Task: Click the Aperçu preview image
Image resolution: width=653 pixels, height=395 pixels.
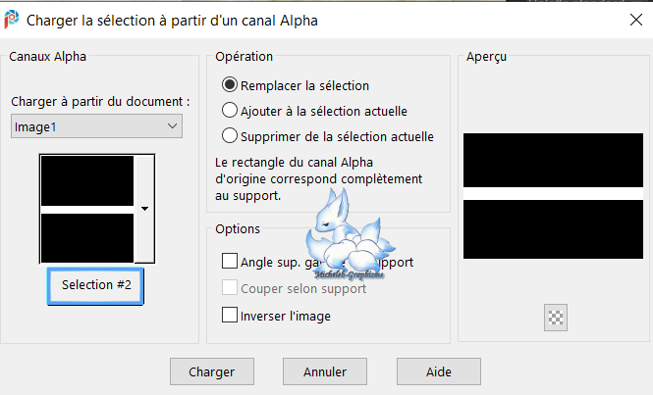Action: pyautogui.click(x=553, y=196)
